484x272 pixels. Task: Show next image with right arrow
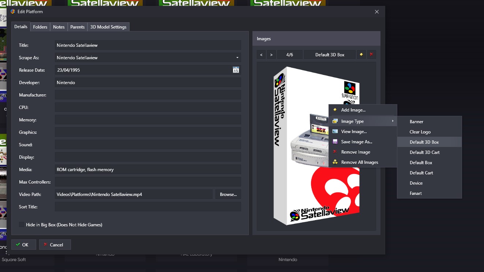[271, 54]
